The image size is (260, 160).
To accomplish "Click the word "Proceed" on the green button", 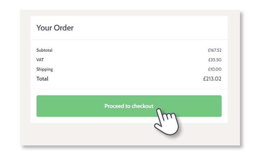I will tap(114, 106).
